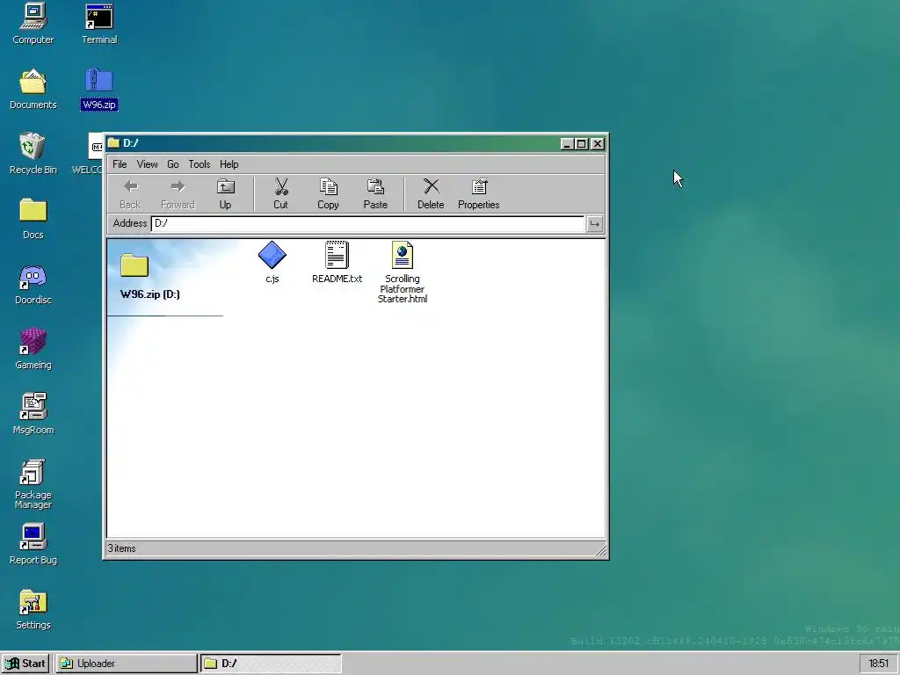This screenshot has height=675, width=900.
Task: Click the address bar Go arrow button
Action: (595, 224)
